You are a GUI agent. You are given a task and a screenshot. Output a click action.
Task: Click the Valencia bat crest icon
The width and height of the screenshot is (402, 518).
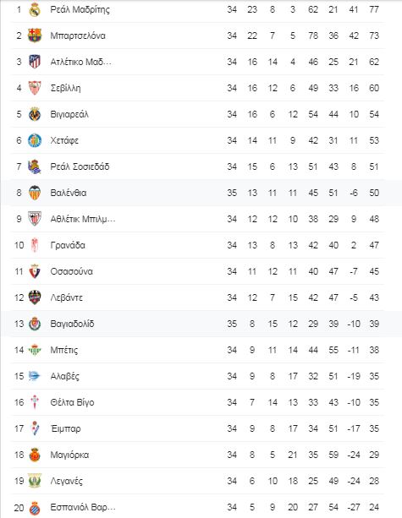pyautogui.click(x=35, y=193)
